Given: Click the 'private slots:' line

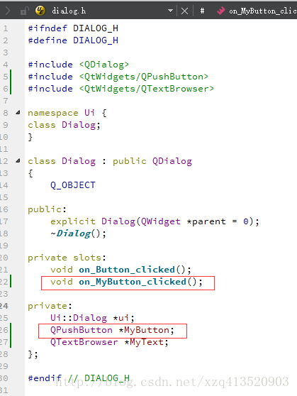Looking at the screenshot, I should (67, 258).
